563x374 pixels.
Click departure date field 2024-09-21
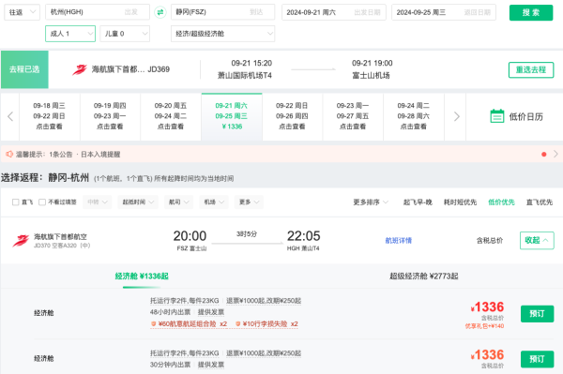334,12
